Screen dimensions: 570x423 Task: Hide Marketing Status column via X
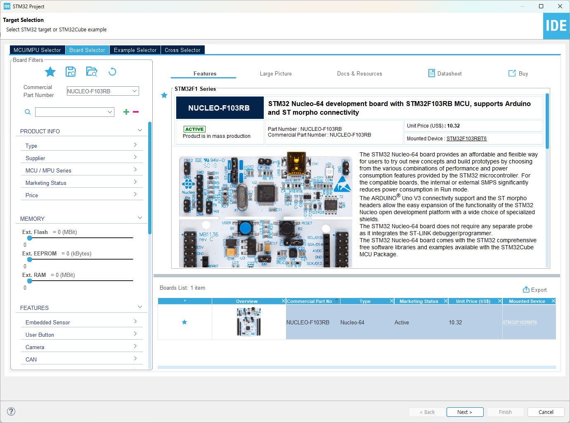coord(446,301)
